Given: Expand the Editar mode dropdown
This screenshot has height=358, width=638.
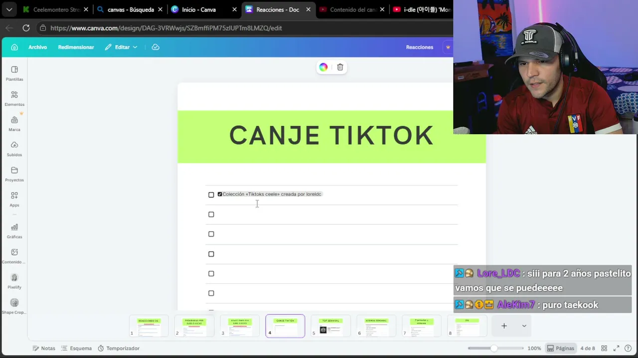Looking at the screenshot, I should pos(121,47).
